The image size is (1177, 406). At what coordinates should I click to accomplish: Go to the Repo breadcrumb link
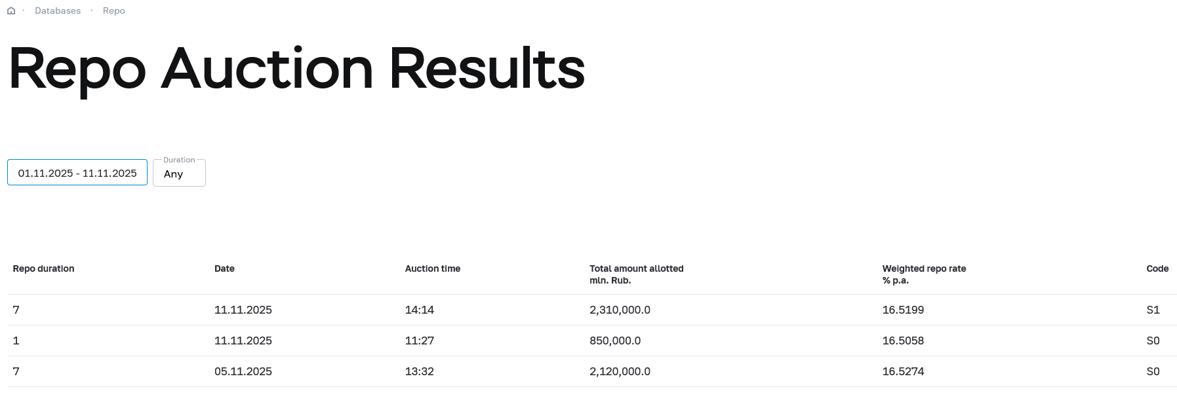(x=113, y=11)
